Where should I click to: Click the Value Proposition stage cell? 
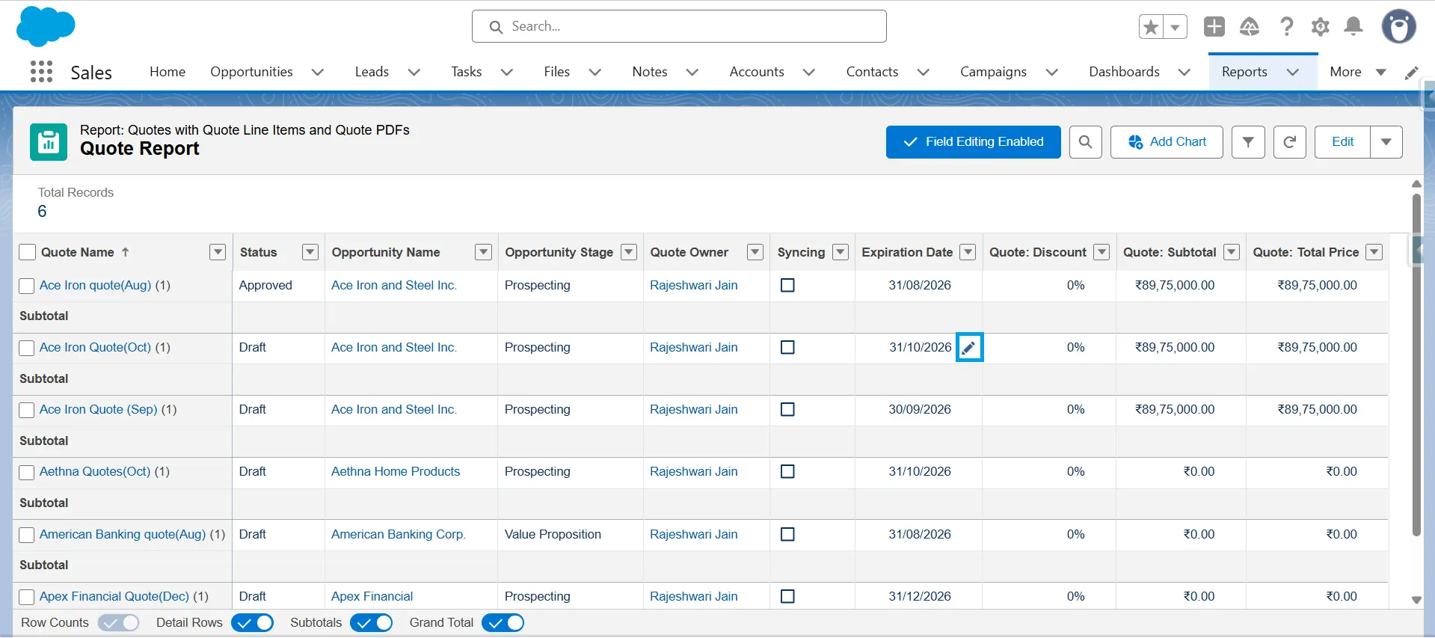(x=570, y=535)
